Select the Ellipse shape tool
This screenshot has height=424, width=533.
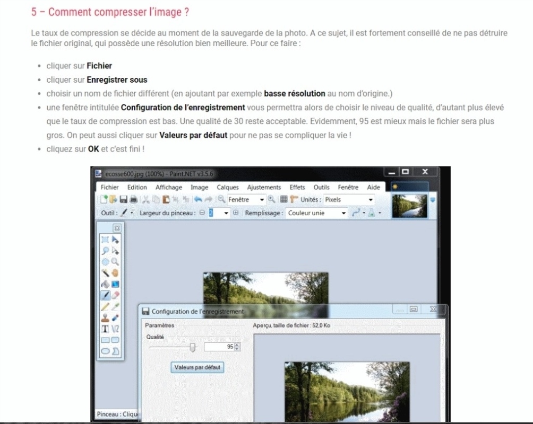click(x=106, y=351)
